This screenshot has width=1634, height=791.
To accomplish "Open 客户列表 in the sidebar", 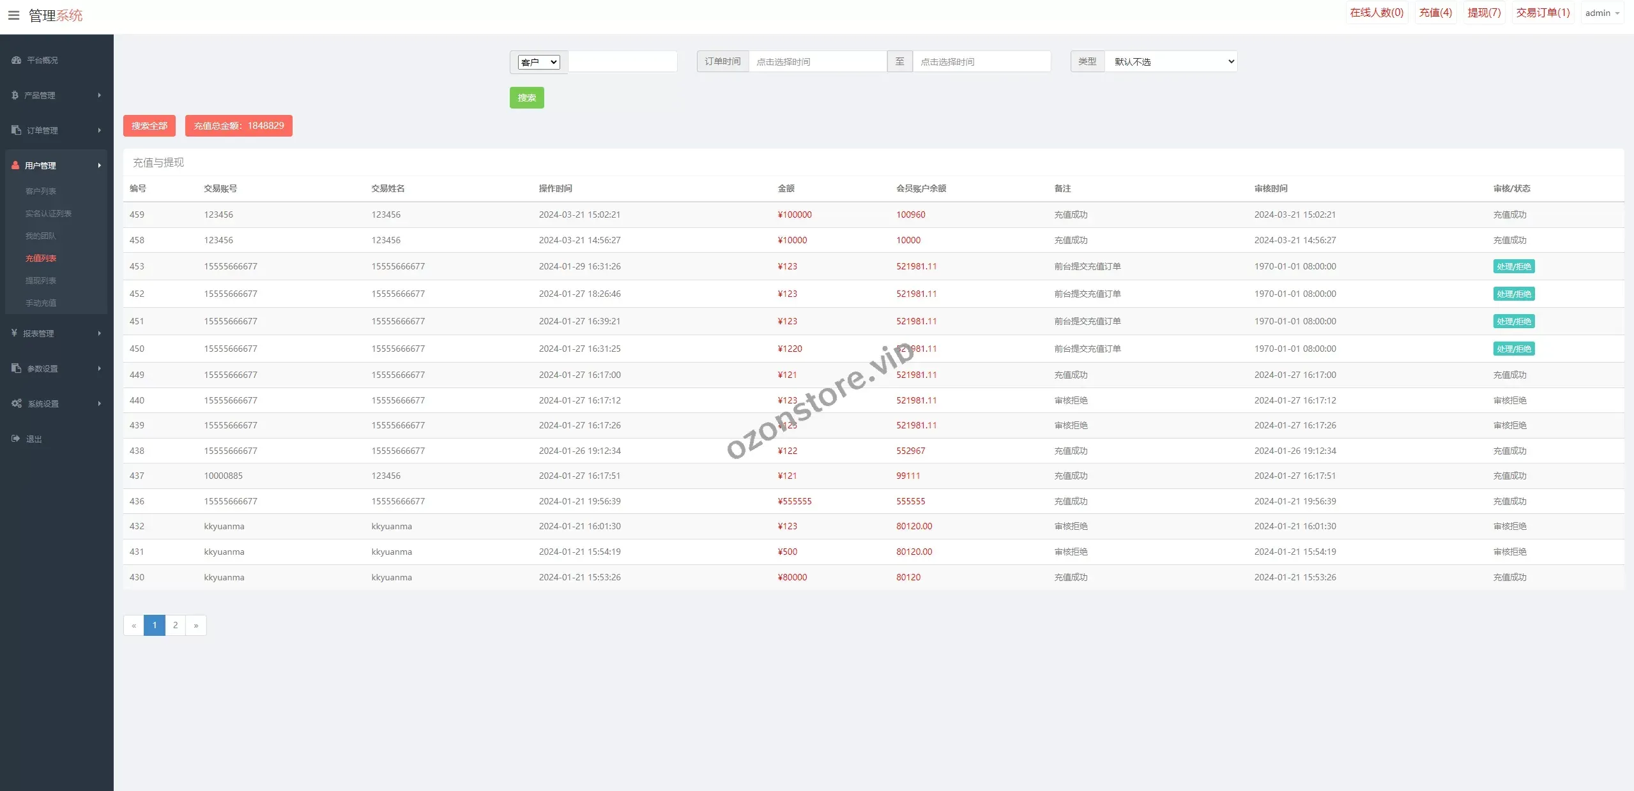I will point(41,192).
